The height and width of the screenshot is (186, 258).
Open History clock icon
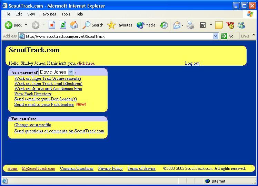[164, 25]
